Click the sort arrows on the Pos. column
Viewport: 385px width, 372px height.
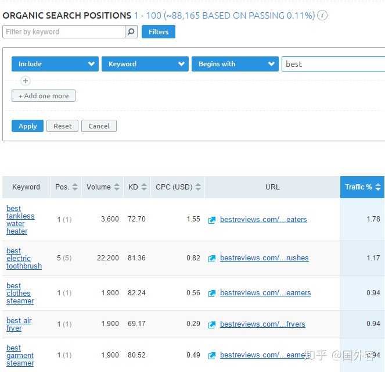(75, 187)
